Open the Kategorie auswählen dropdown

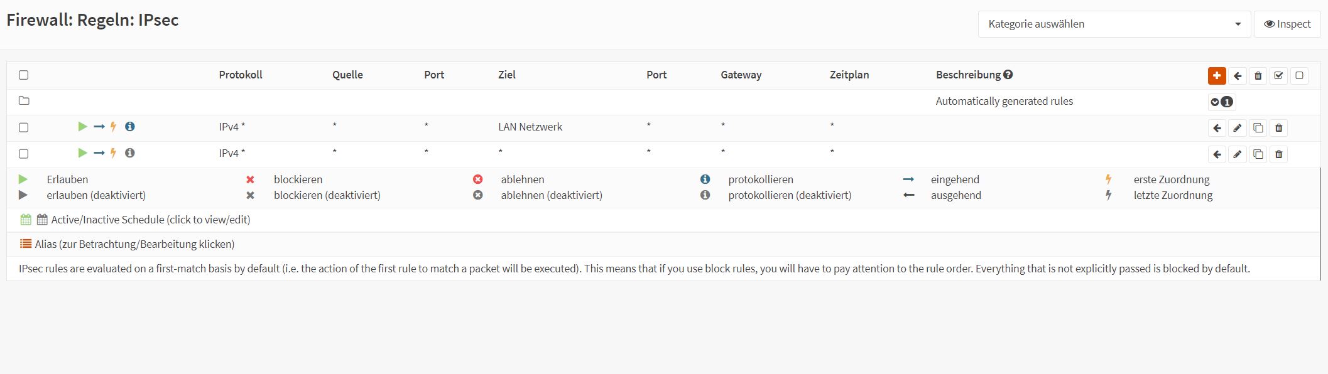(1114, 24)
